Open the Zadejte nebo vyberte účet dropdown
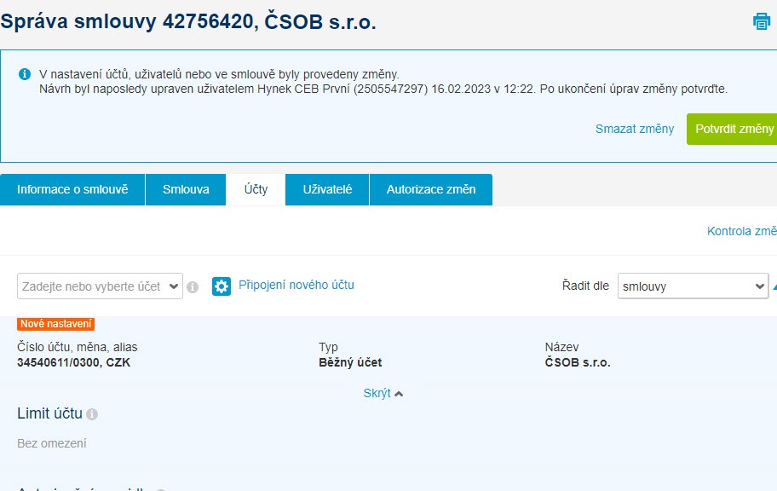777x491 pixels. pos(100,286)
